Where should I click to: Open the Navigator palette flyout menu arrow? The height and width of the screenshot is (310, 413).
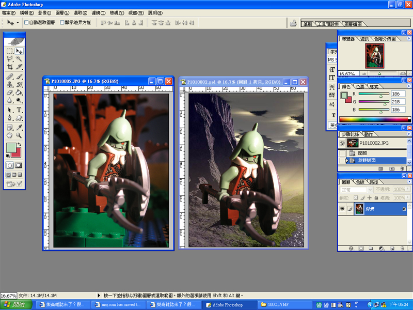pos(408,39)
